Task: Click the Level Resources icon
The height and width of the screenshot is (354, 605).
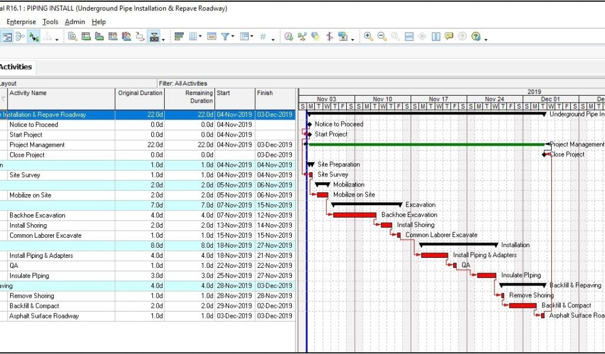Action: coord(302,37)
